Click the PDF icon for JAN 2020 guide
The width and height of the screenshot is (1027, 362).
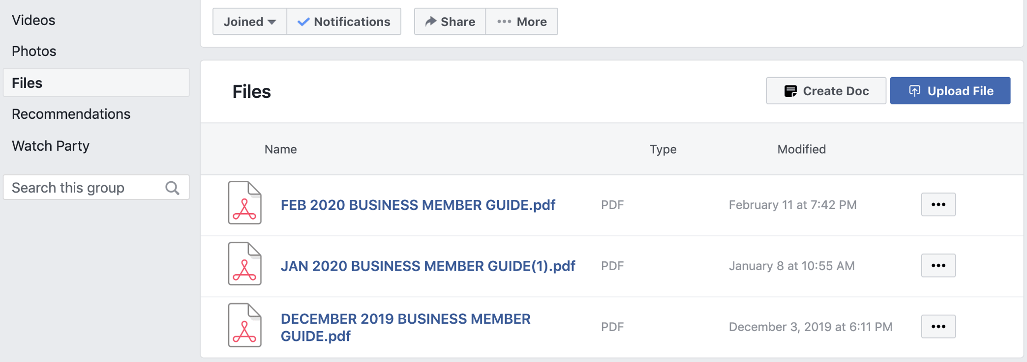coord(244,264)
